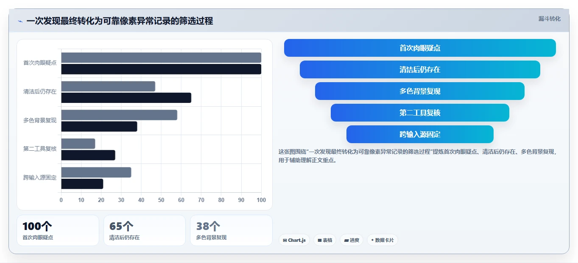Click the gray bar for 第二工具复核
Viewport: 578px width, 263px height.
[78, 144]
